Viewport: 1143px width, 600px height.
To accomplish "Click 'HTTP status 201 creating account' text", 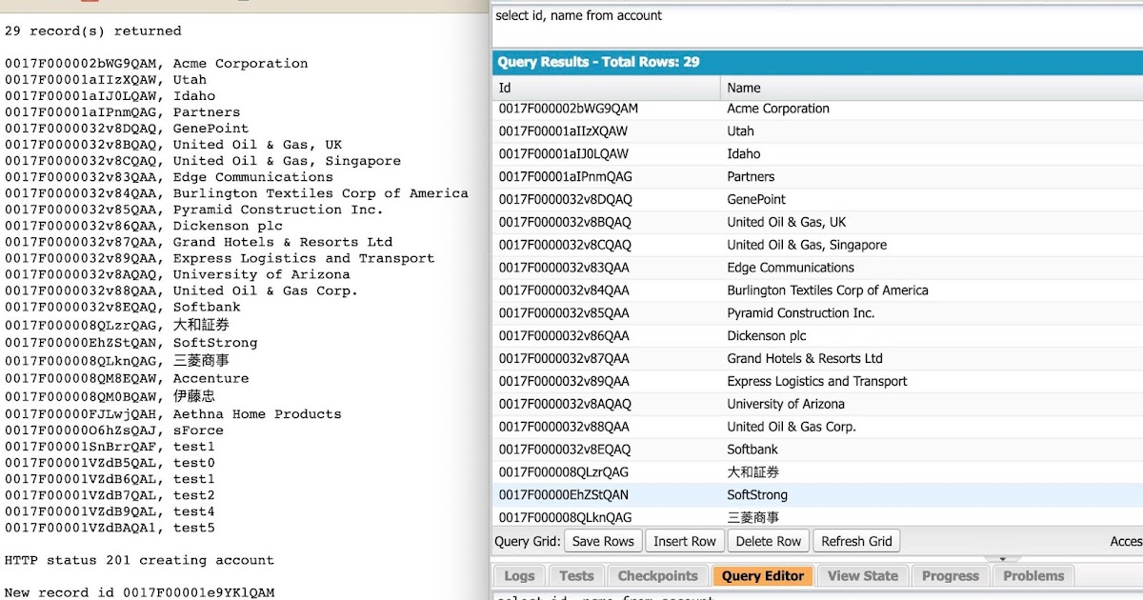I will 139,561.
